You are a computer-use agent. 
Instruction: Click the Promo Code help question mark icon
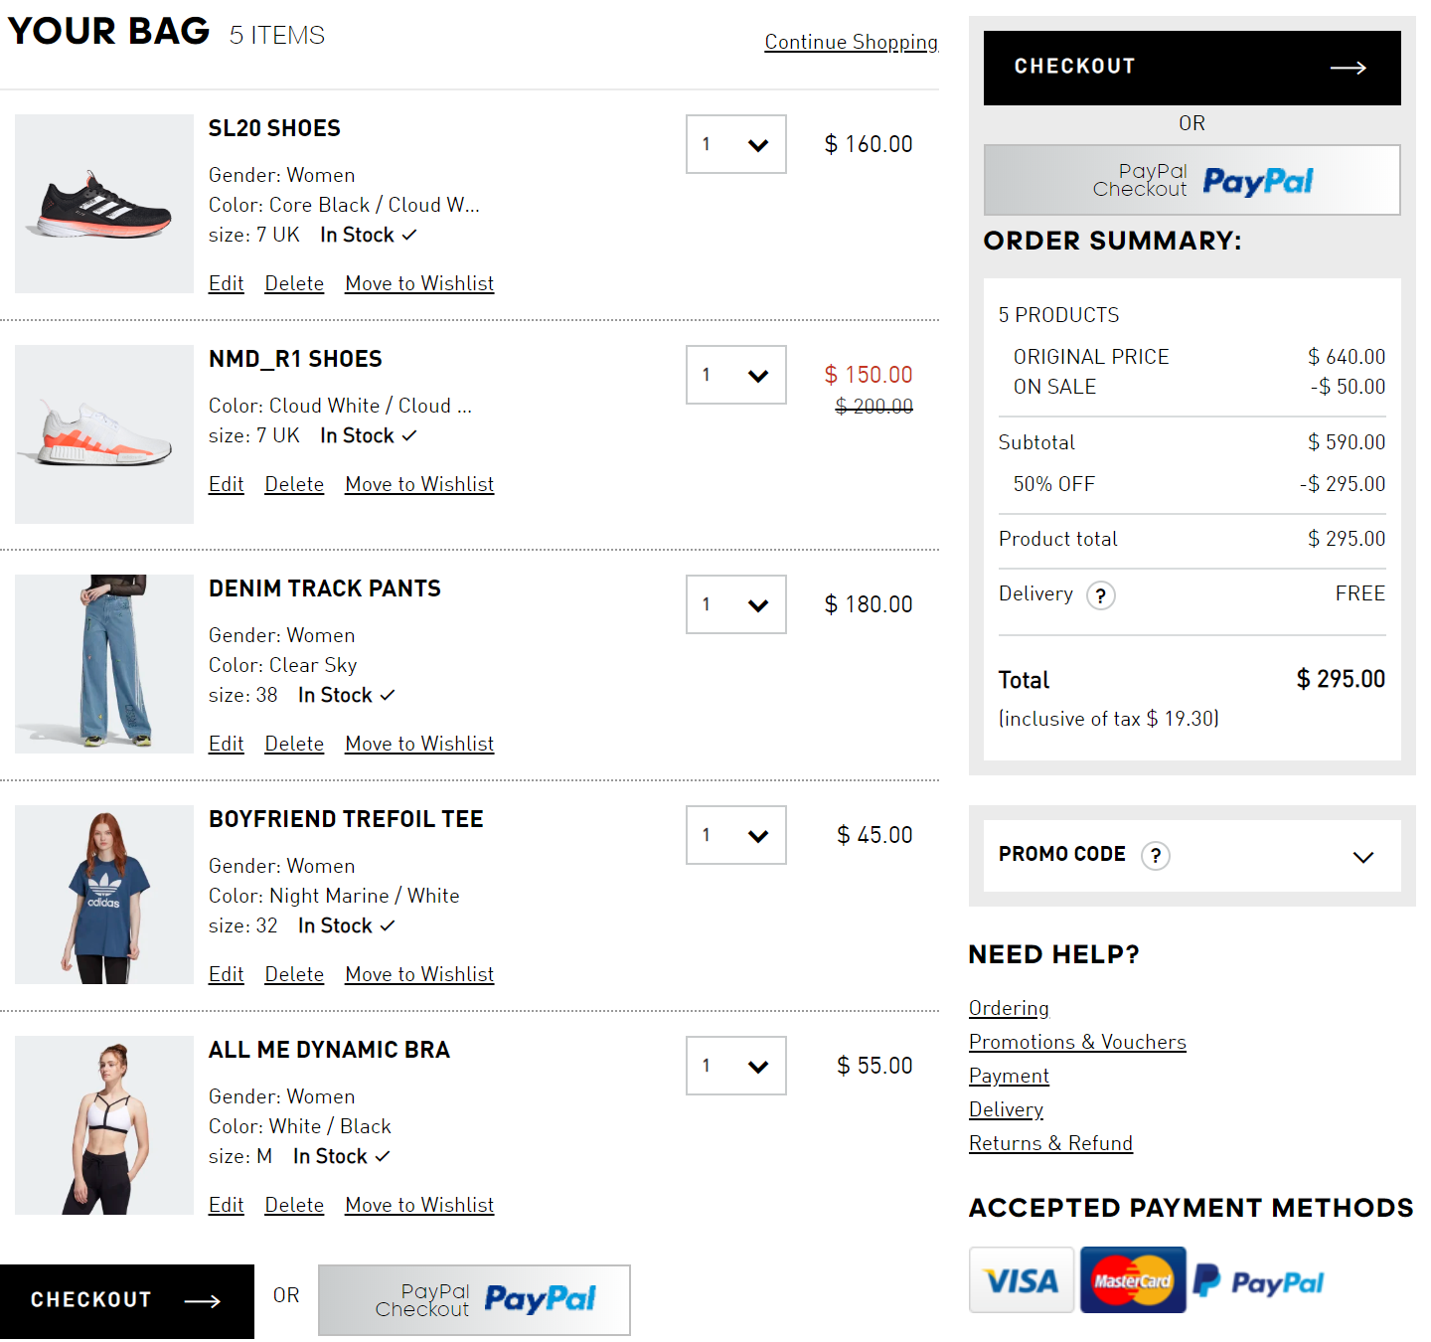(x=1155, y=855)
